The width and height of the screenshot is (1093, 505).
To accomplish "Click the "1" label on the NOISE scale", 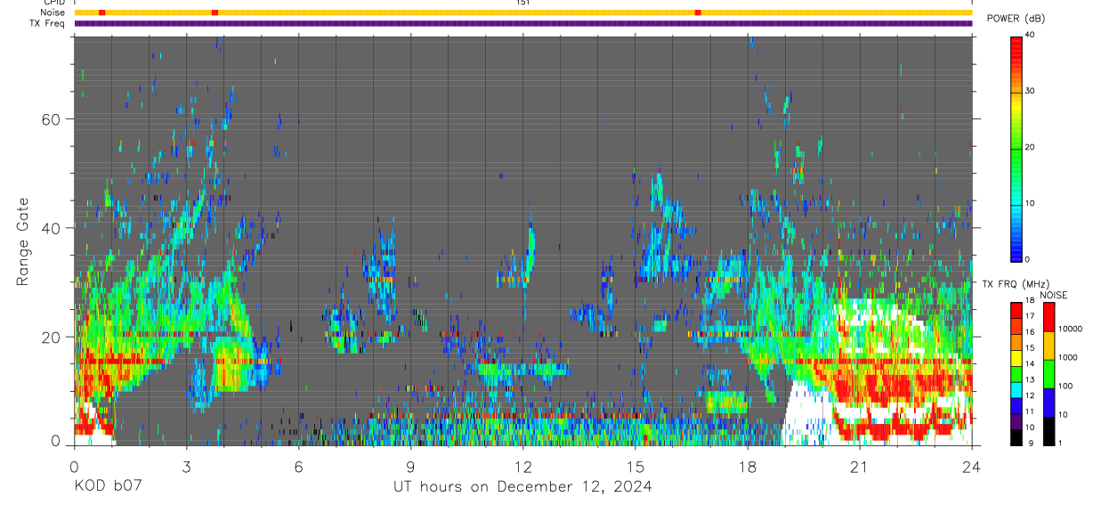I will 1060,444.
